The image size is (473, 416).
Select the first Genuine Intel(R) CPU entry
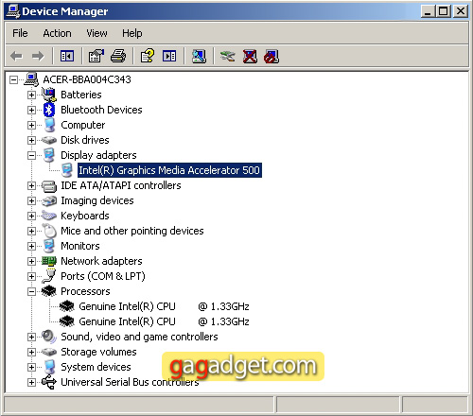164,306
